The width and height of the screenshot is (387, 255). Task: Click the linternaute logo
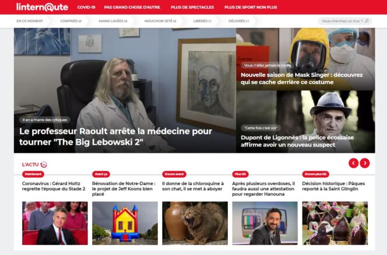[x=42, y=7]
